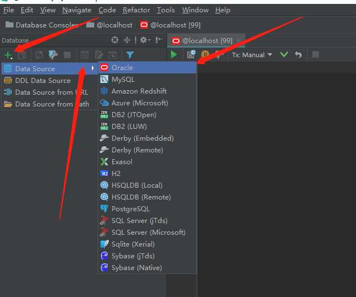The height and width of the screenshot is (297, 356).
Task: Open Data Source Properties wrench icon
Action: 53,55
